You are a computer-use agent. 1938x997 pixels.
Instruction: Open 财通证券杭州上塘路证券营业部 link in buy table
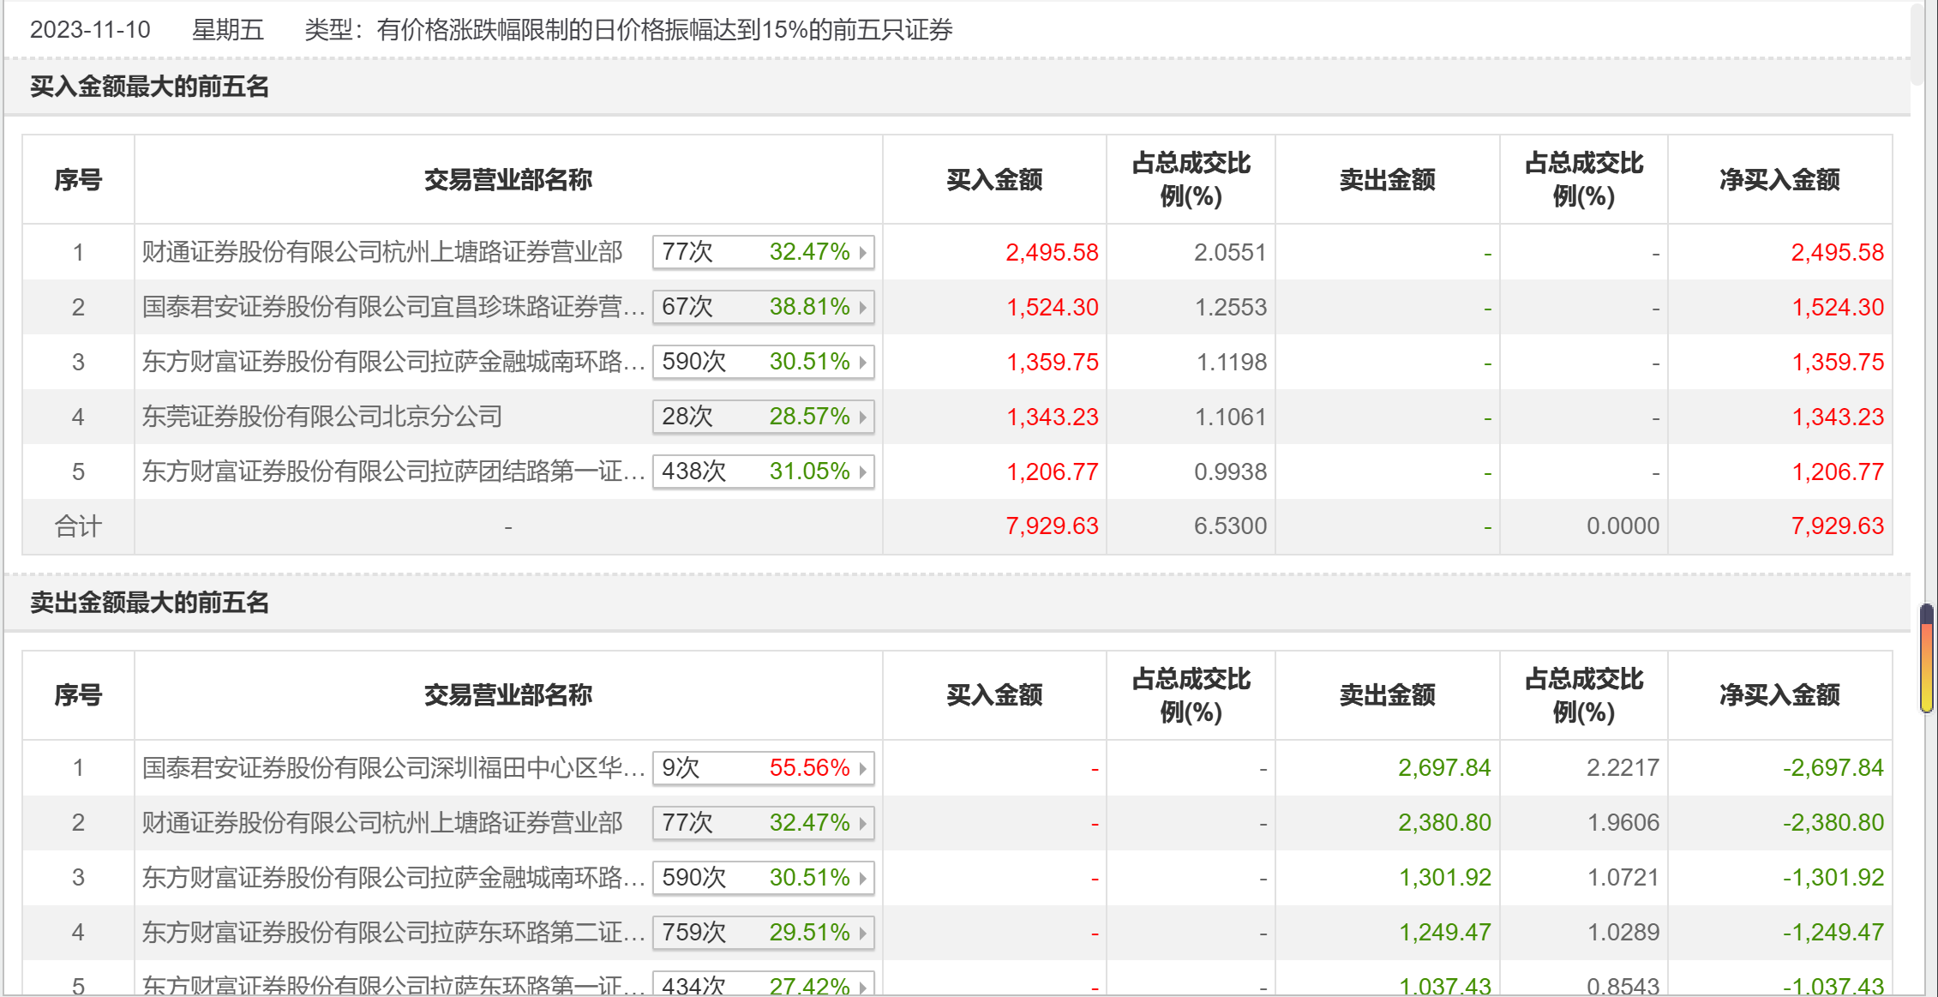382,252
